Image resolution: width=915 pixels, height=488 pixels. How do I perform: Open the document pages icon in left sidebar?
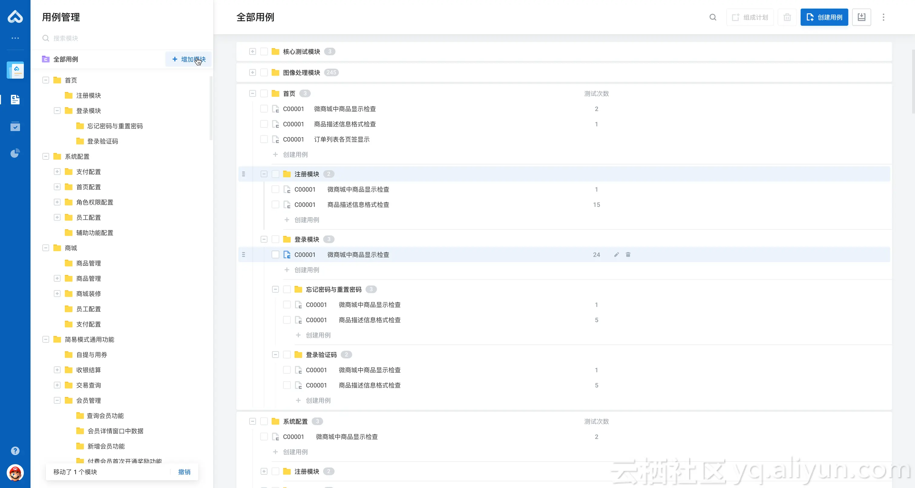tap(15, 100)
